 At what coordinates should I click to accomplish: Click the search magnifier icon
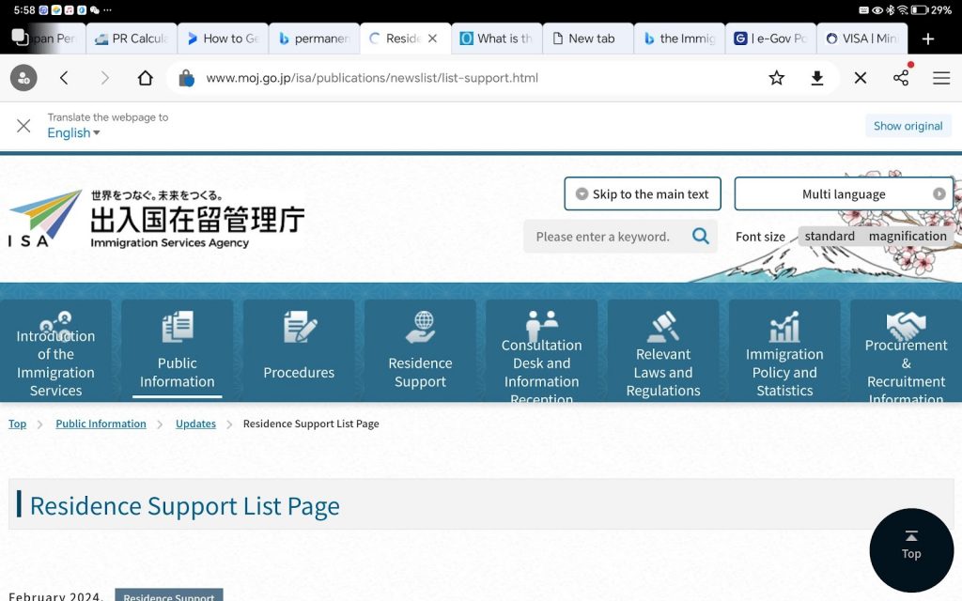(701, 237)
